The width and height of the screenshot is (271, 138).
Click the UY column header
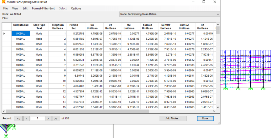[x=112, y=27]
